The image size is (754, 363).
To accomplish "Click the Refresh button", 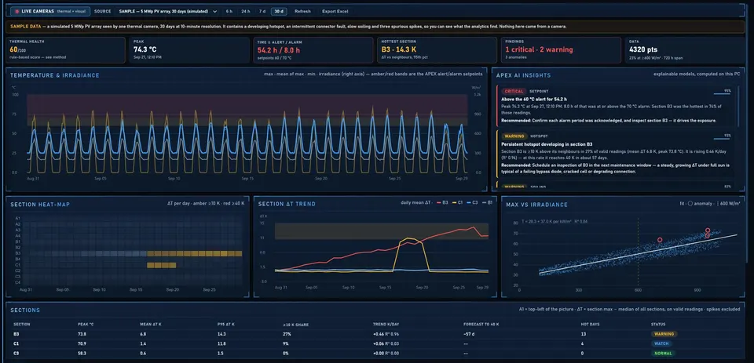I will [302, 11].
